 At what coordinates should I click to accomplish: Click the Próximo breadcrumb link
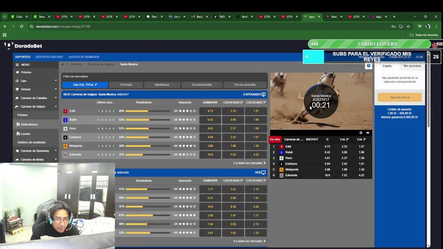(x=76, y=64)
